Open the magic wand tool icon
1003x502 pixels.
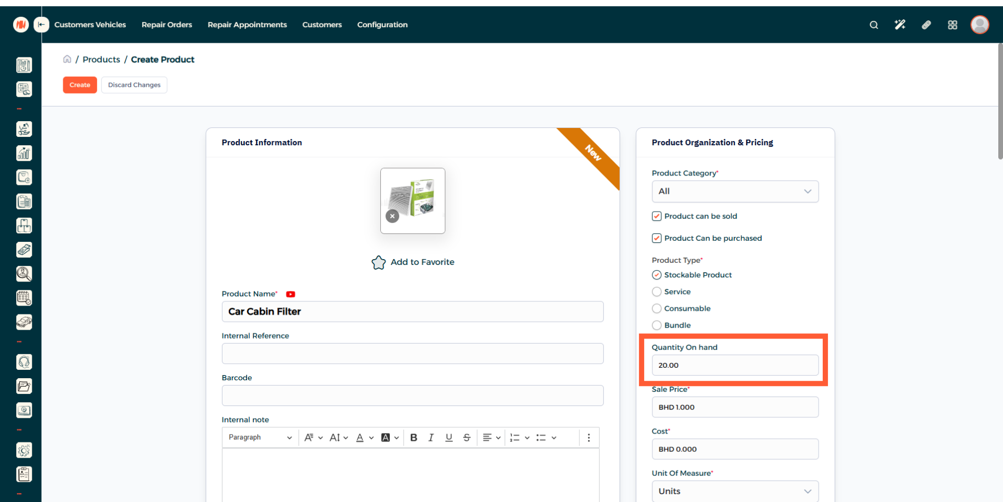click(x=900, y=25)
